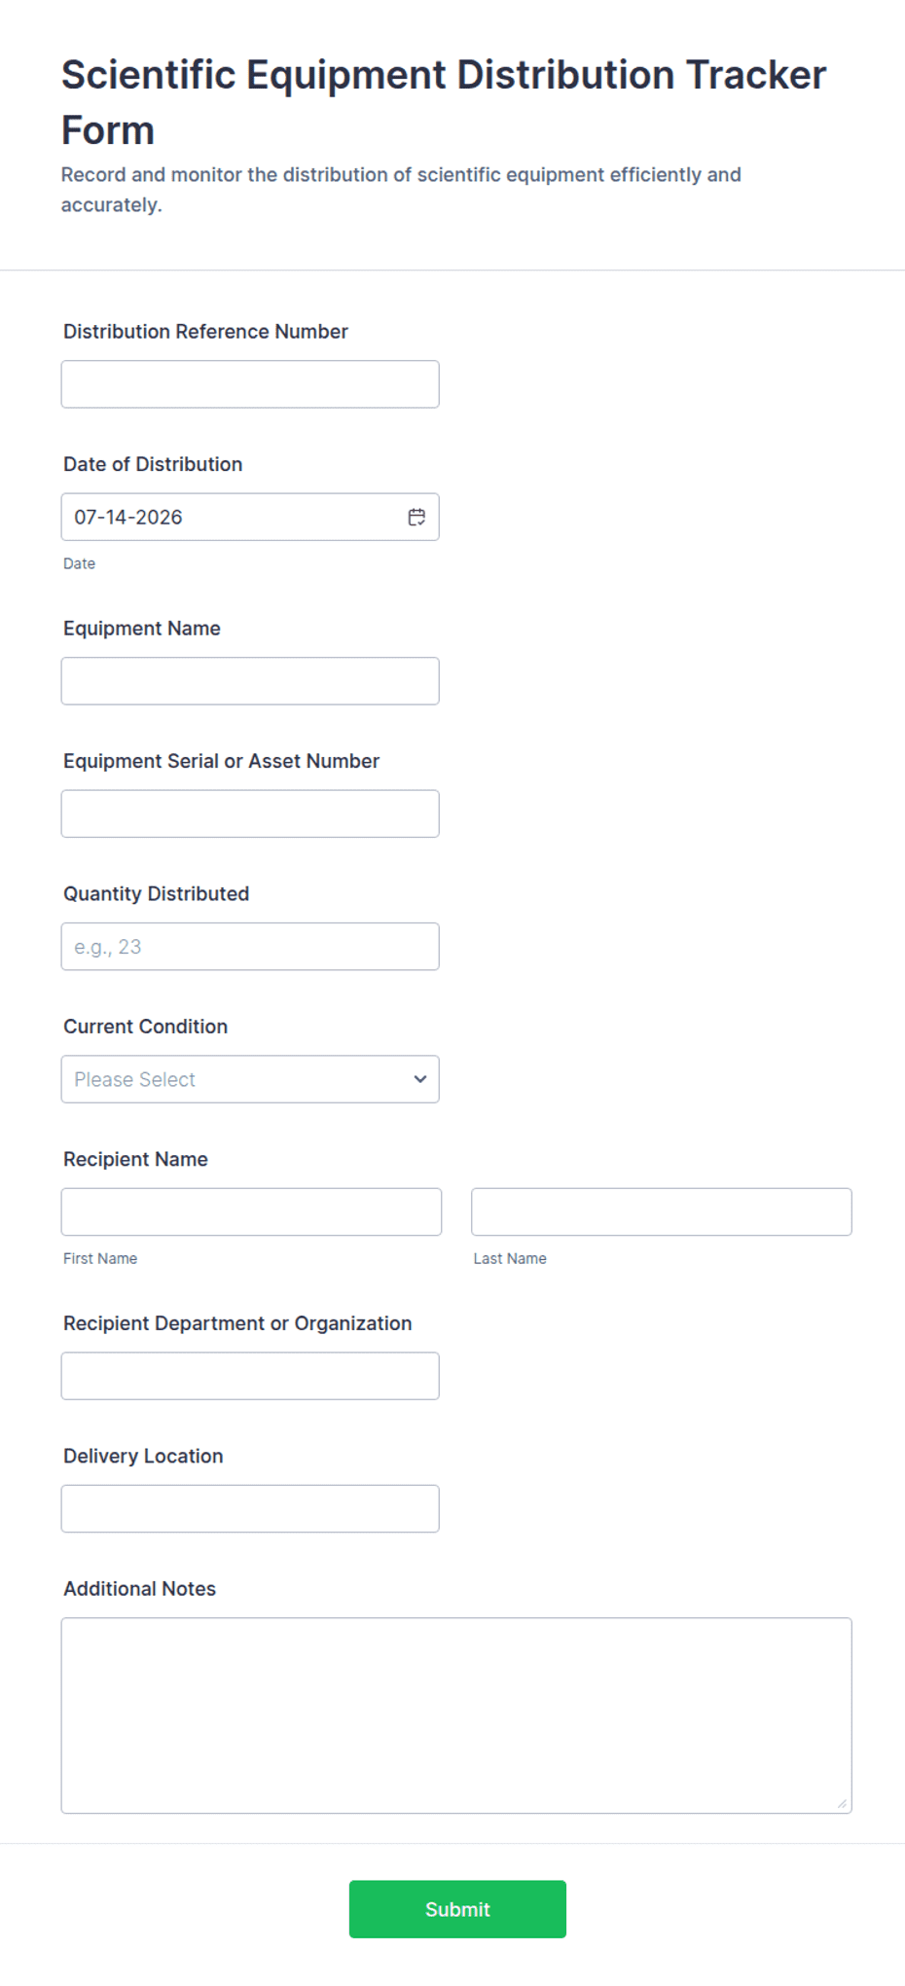This screenshot has width=905, height=1986.
Task: Click the recipient Last Name field
Action: coord(662,1211)
